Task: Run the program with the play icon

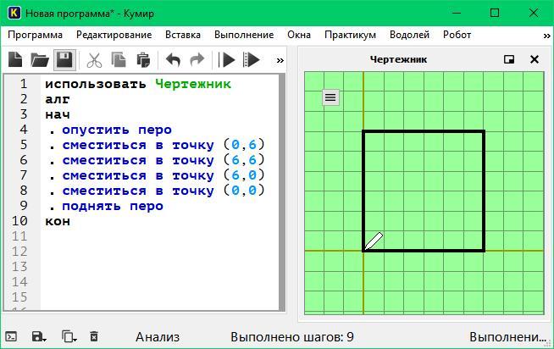Action: click(226, 59)
